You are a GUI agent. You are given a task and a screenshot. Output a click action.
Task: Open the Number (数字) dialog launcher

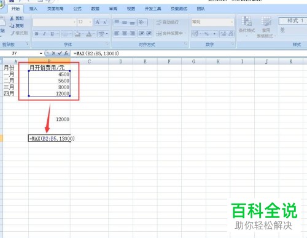(x=233, y=44)
